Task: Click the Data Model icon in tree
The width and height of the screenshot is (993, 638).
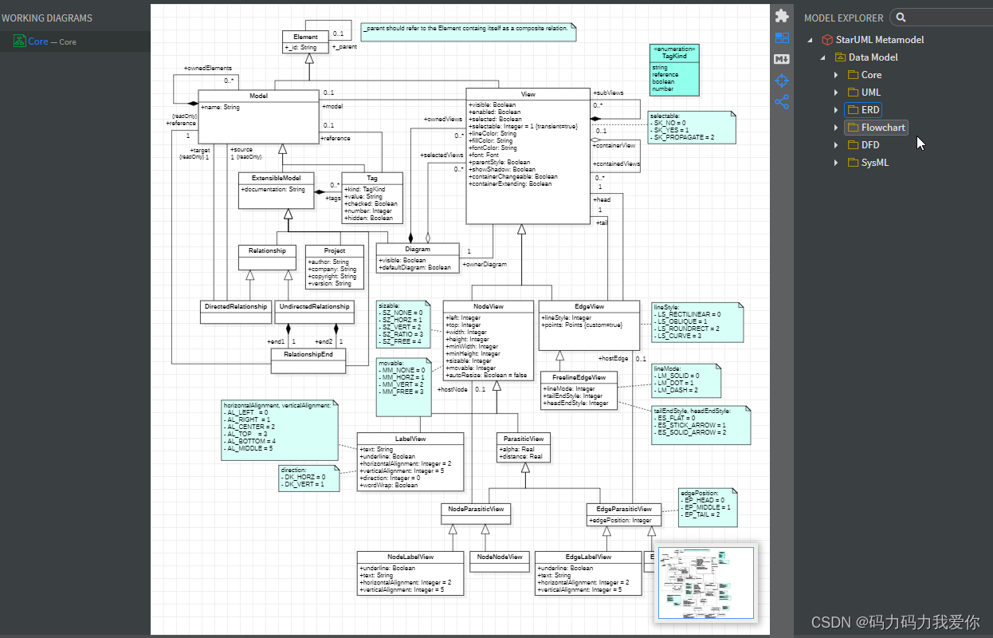Action: coord(840,57)
